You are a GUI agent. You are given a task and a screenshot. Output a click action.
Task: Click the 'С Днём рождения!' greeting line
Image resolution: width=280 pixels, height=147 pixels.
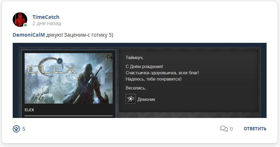tap(144, 67)
